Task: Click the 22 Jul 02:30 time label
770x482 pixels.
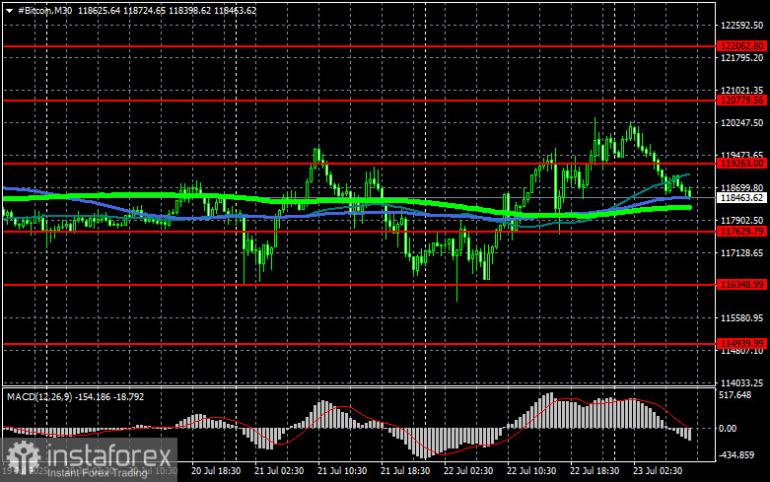Action: [468, 471]
